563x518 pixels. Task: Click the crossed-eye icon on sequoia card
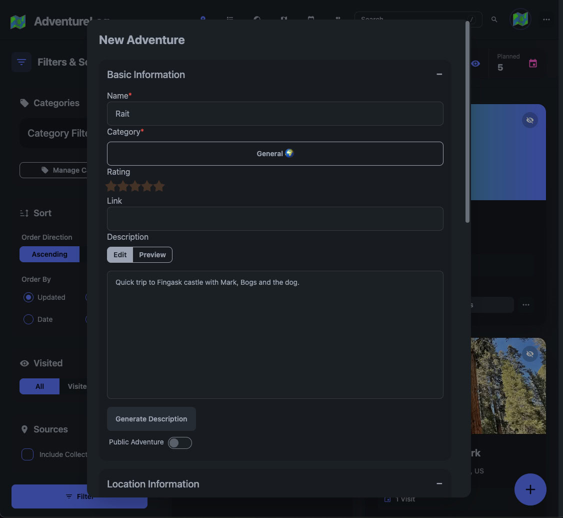(x=529, y=354)
